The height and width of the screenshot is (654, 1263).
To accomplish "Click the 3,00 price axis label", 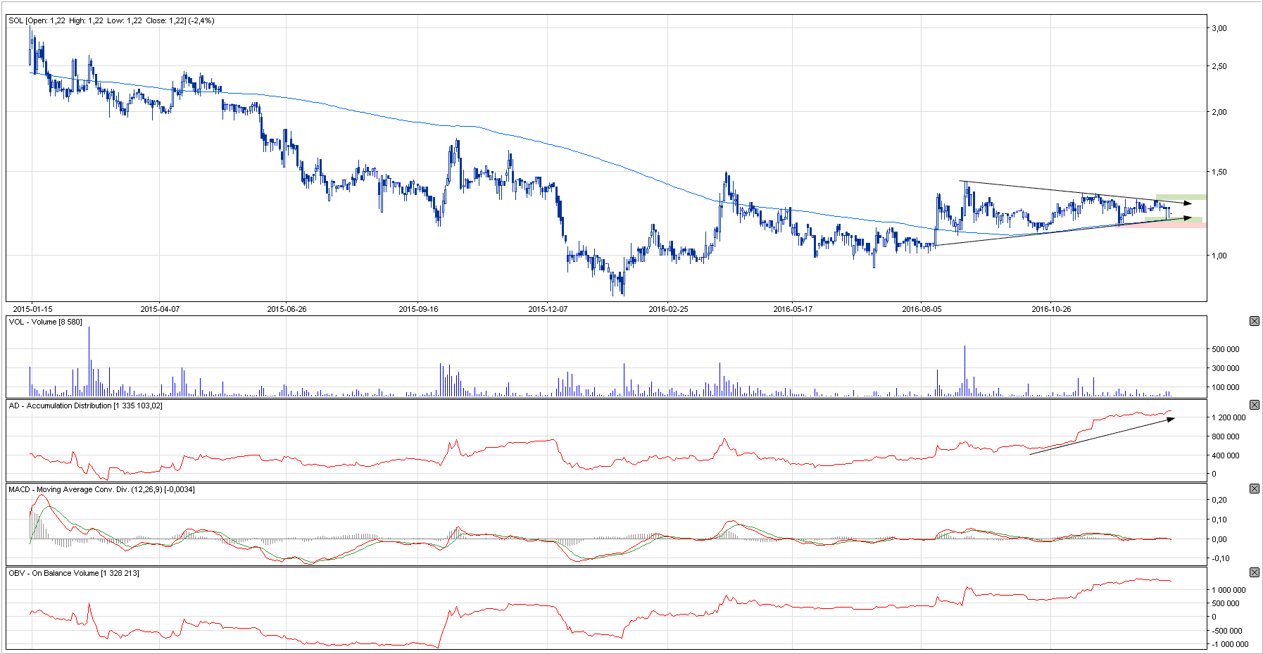I will point(1219,28).
